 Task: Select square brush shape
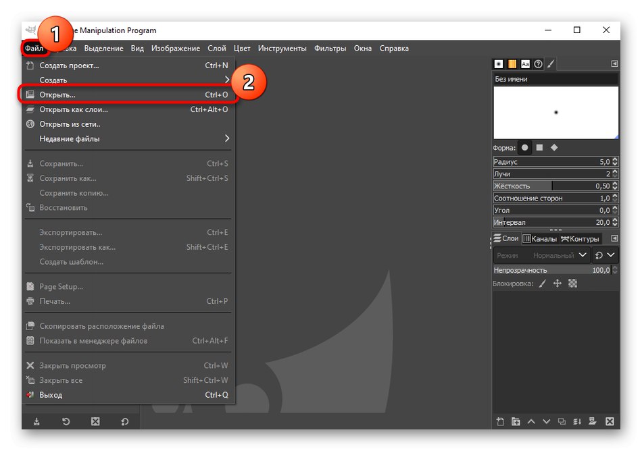click(540, 148)
